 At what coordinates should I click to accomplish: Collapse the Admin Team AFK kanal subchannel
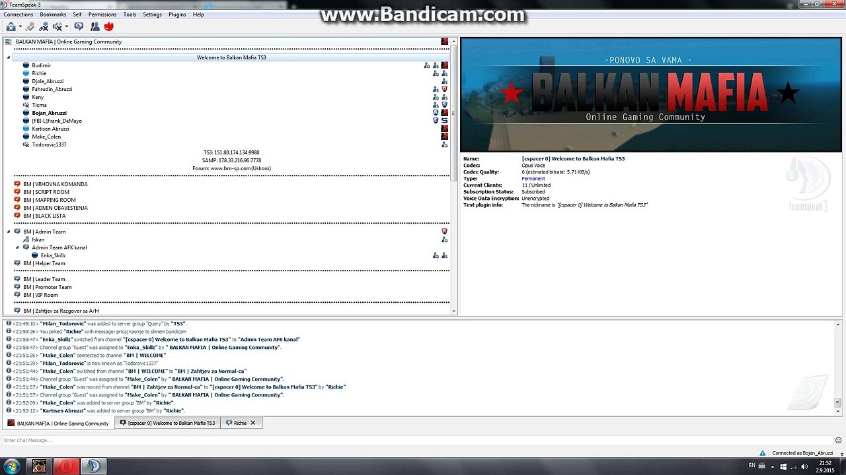[x=18, y=247]
